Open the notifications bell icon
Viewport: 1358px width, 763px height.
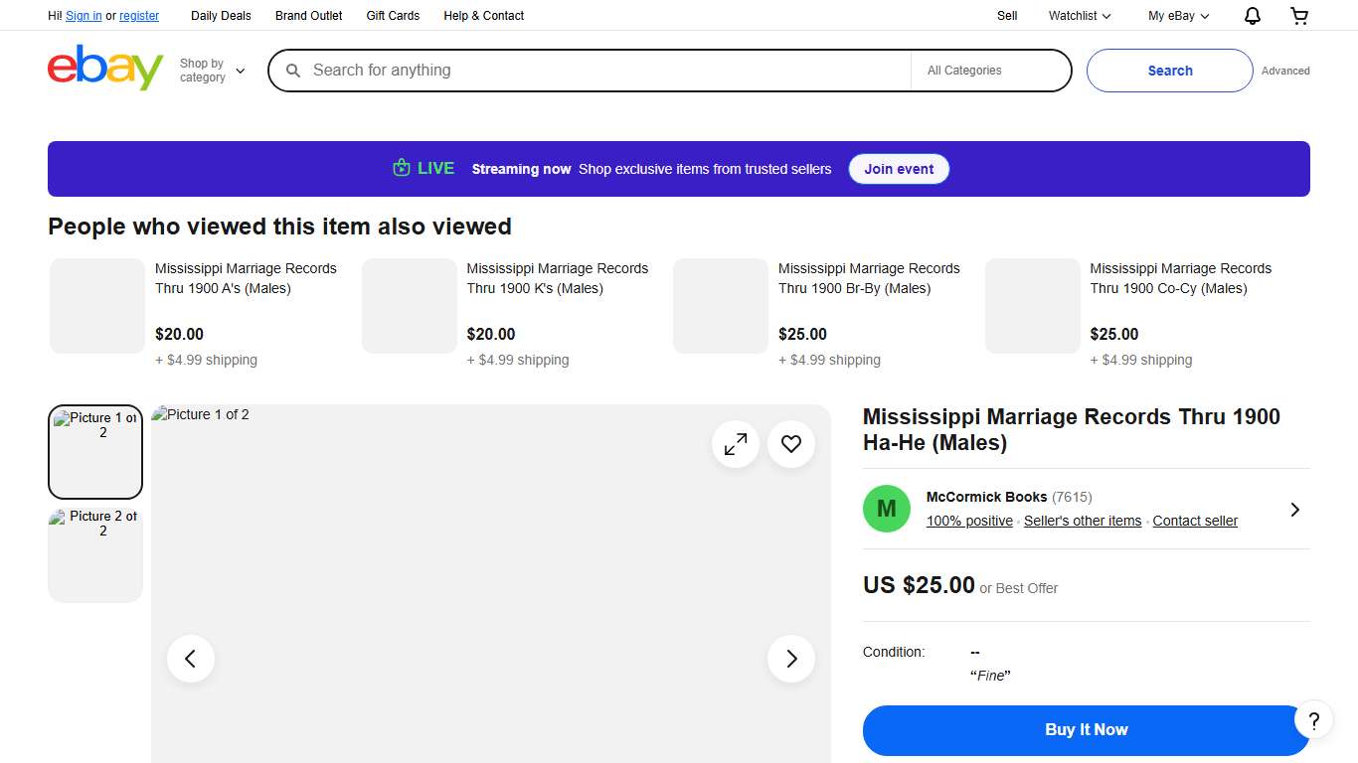tap(1252, 15)
